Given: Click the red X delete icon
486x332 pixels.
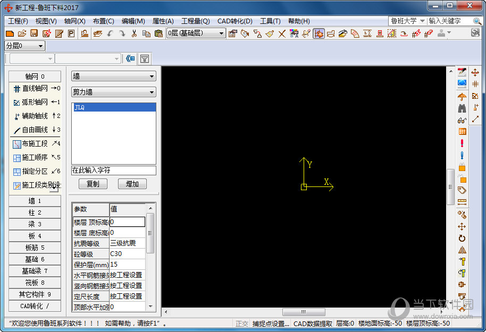Looking at the screenshot, I should point(282,33).
